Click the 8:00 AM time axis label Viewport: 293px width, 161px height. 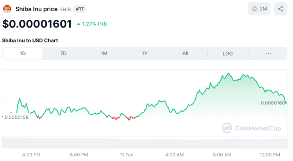click(x=223, y=155)
